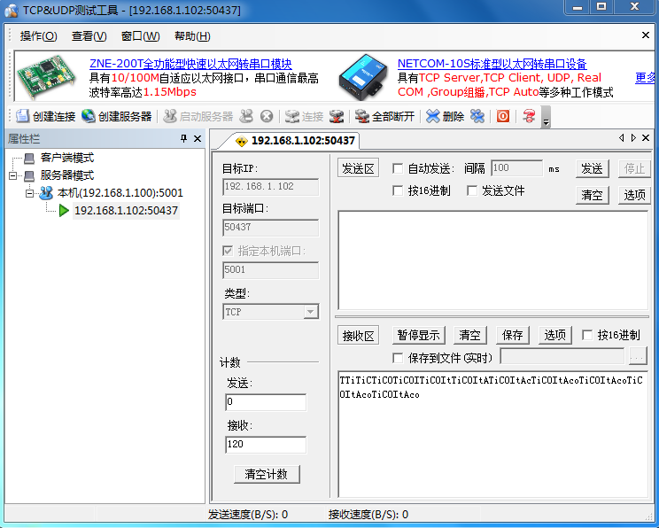Image resolution: width=659 pixels, height=528 pixels.
Task: Click the 发送 button
Action: point(593,168)
